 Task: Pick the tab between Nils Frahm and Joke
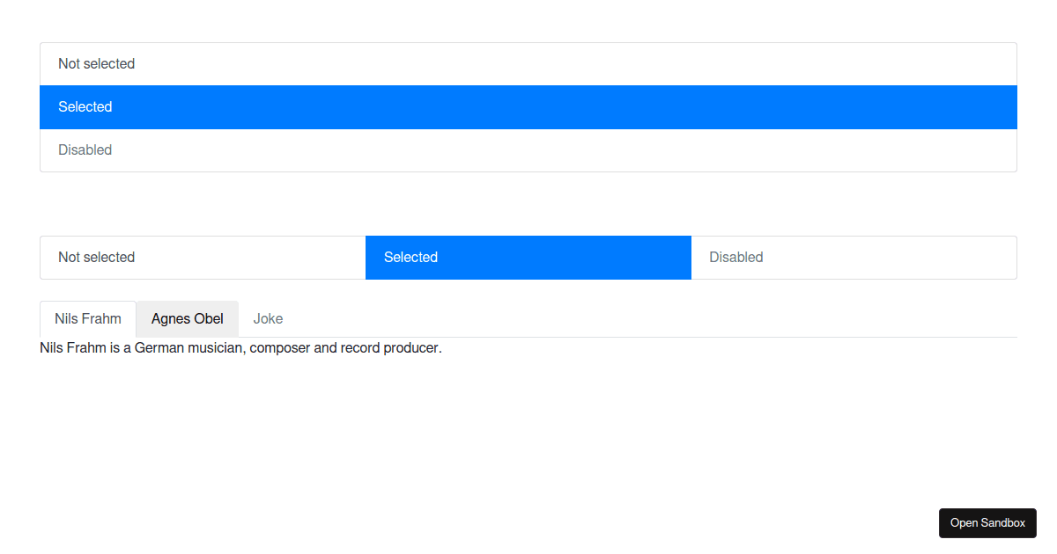[x=188, y=318]
